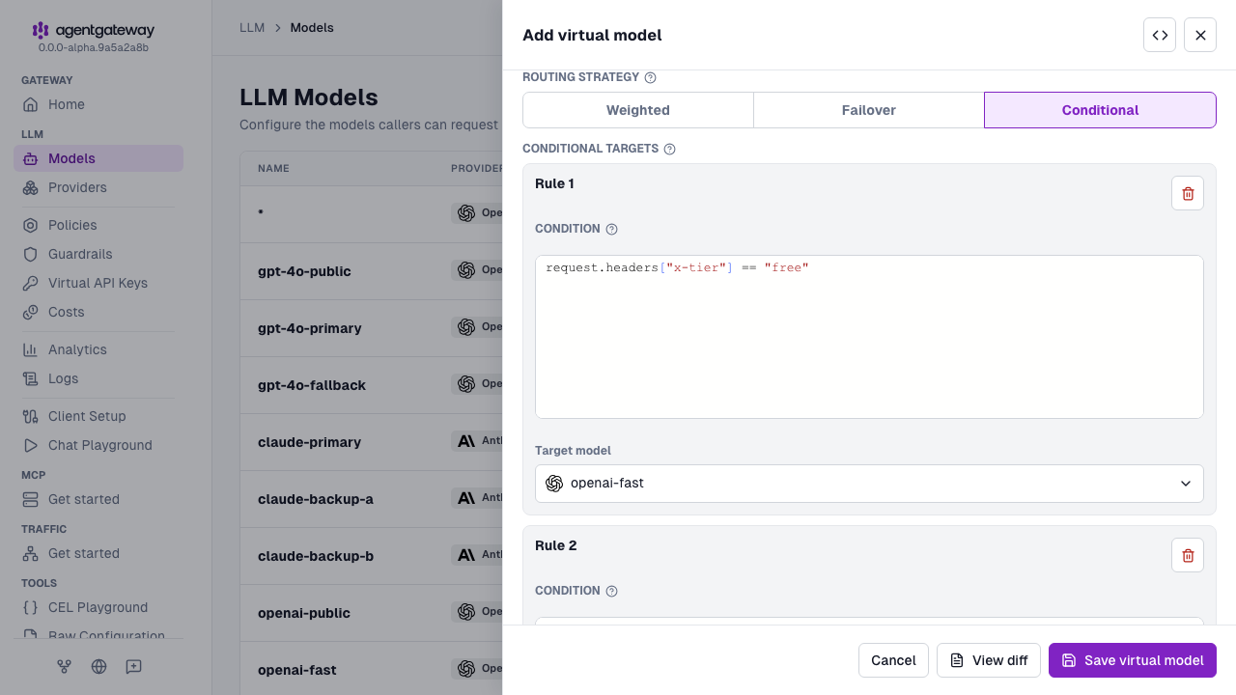This screenshot has height=695, width=1236.
Task: Select the Failover routing strategy
Action: (869, 110)
